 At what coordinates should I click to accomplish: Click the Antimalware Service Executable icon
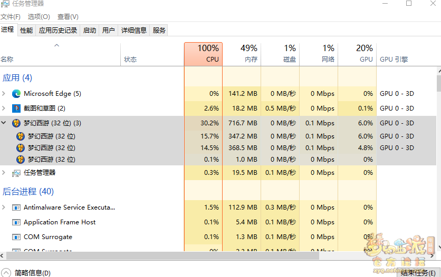coord(16,207)
